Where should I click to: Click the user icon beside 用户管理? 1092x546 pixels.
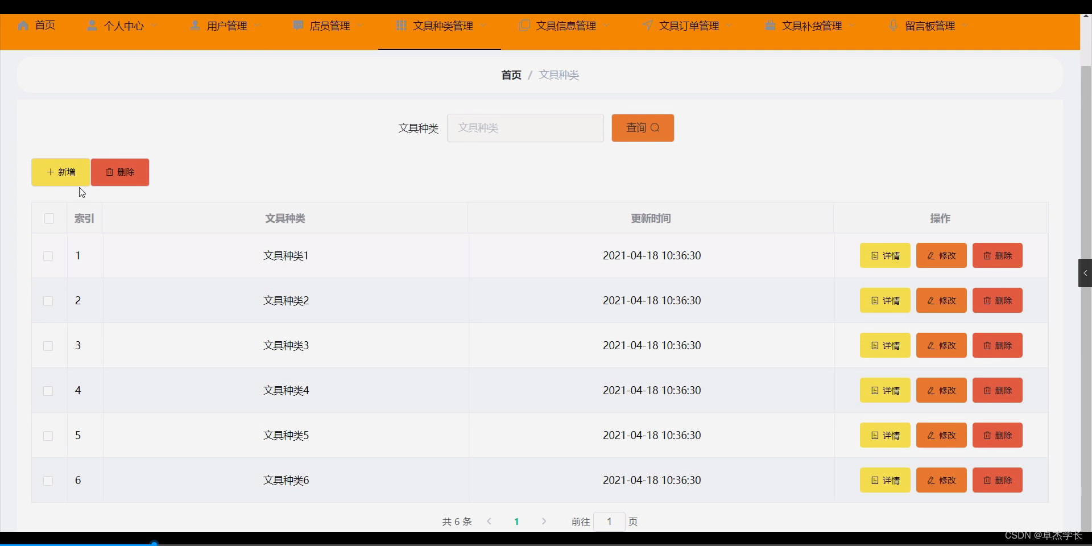195,26
